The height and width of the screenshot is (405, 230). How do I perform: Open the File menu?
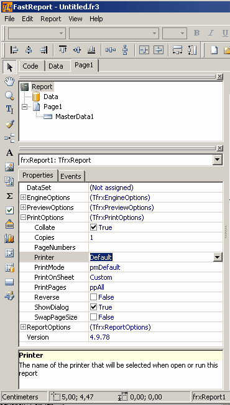(x=9, y=19)
